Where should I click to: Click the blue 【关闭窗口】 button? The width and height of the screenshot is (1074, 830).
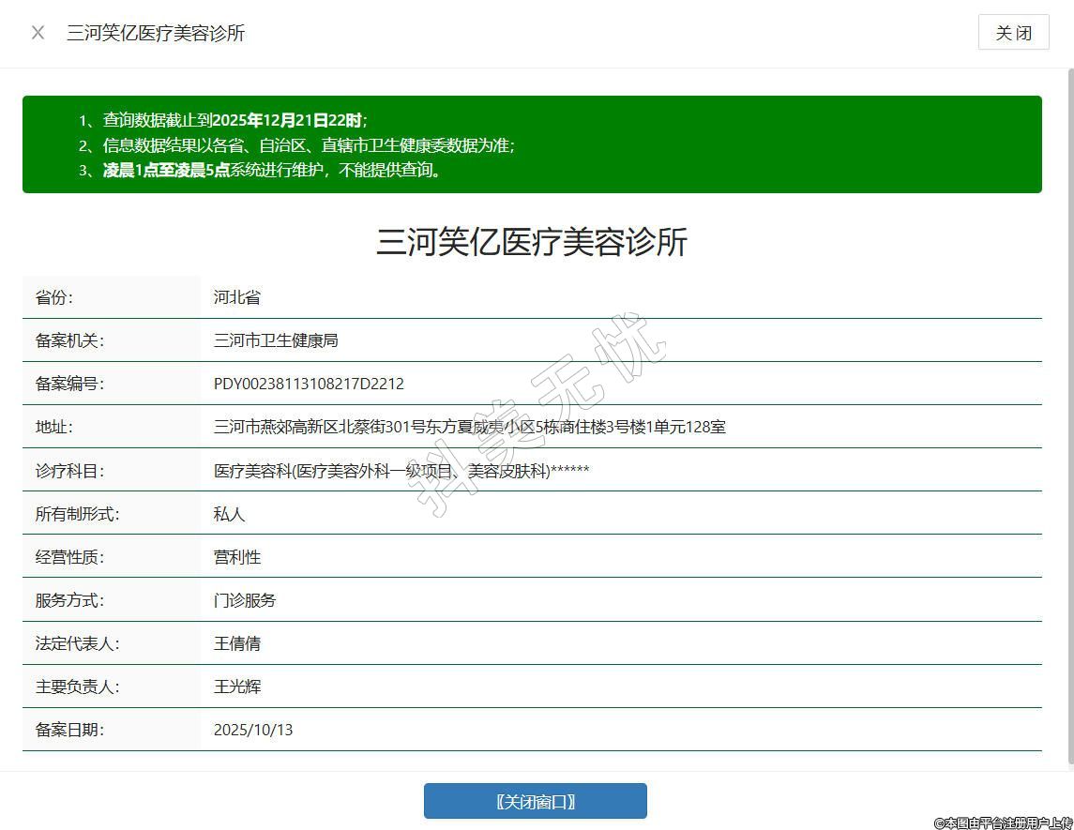[535, 801]
